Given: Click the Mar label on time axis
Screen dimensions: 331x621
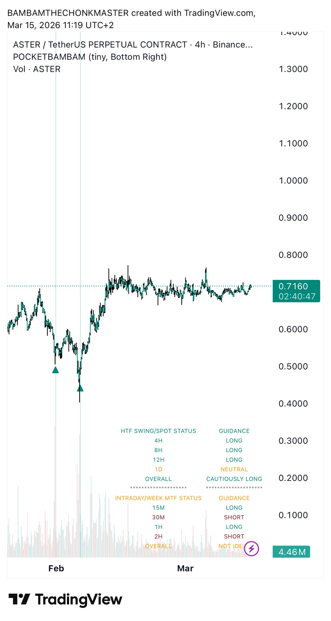Looking at the screenshot, I should click(x=185, y=568).
